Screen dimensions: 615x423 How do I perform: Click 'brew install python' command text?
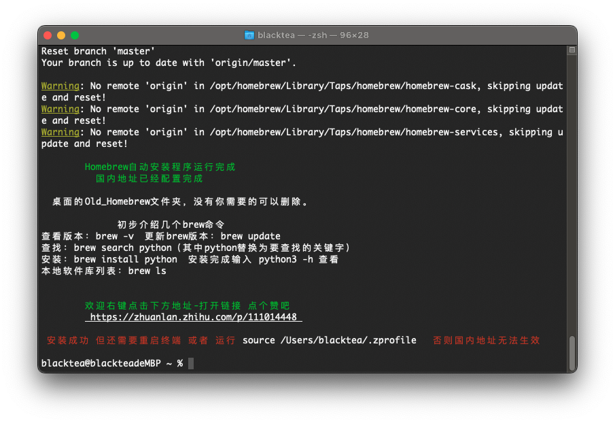126,259
